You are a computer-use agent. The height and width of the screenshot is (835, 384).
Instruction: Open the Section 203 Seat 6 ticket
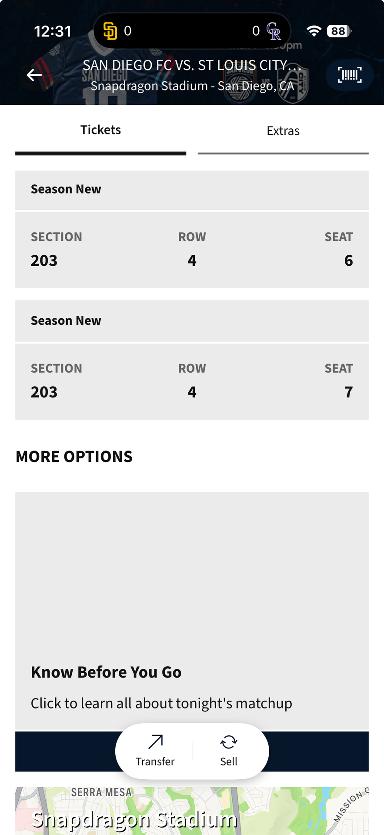[x=192, y=250]
